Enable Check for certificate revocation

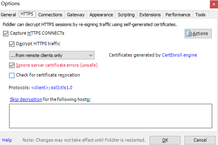point(12,76)
